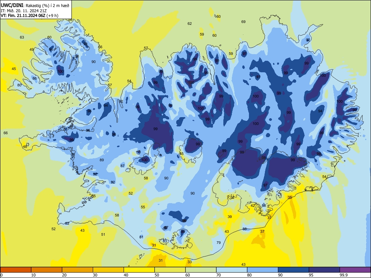The height and width of the screenshot is (278, 371).
Task: Click the '95' legend scale label
Action: (x=311, y=275)
